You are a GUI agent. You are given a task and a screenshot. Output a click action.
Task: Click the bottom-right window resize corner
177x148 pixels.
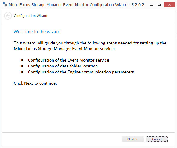175,146
